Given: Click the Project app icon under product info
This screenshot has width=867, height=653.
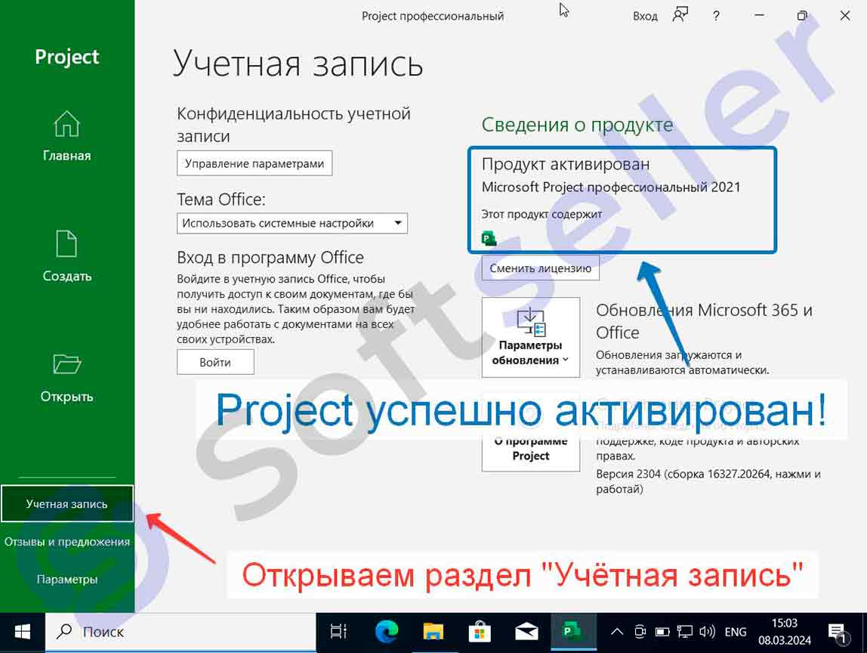Looking at the screenshot, I should click(x=489, y=240).
